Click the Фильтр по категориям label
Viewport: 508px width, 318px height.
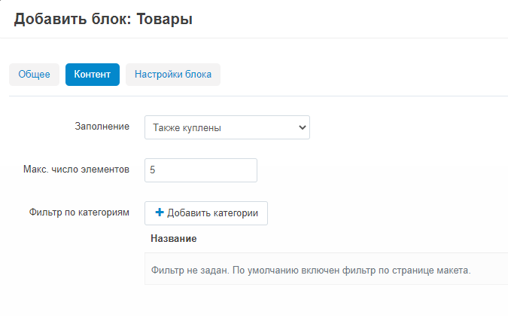78,213
